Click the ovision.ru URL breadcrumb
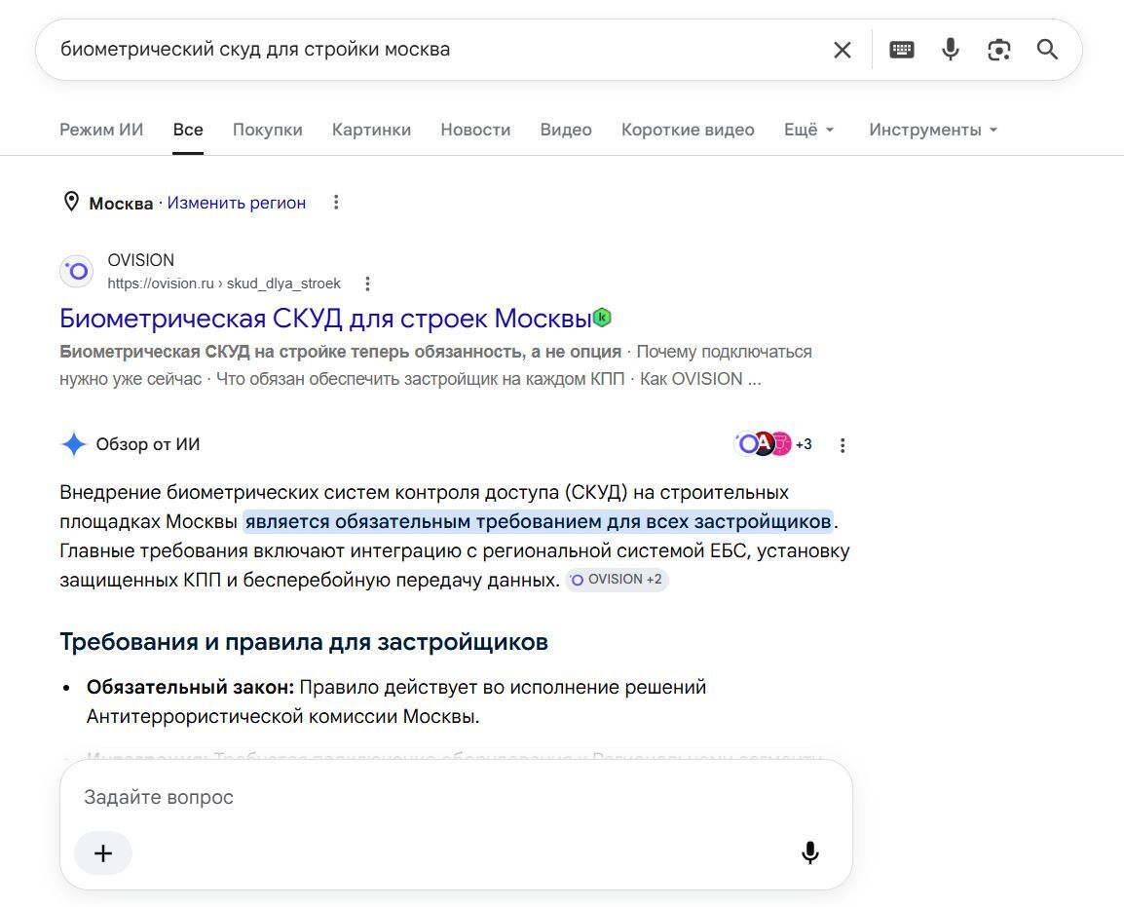The width and height of the screenshot is (1124, 907). click(224, 283)
